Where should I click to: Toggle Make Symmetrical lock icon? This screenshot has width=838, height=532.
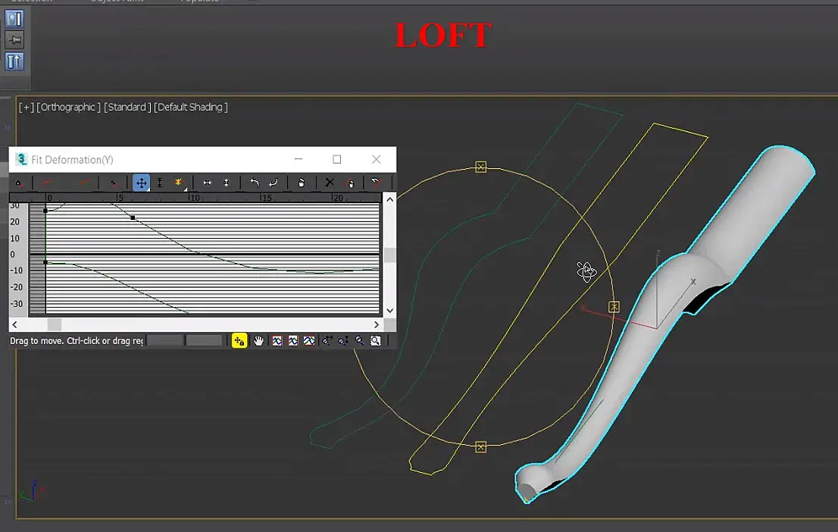point(18,183)
